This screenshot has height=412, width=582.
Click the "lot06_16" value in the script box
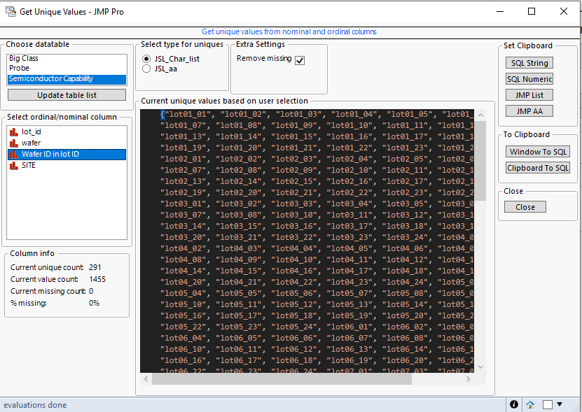tap(182, 360)
